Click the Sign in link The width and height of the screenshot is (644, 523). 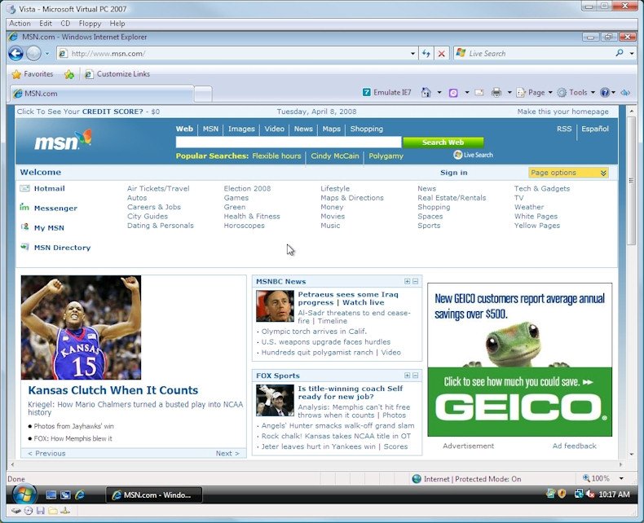pos(453,173)
